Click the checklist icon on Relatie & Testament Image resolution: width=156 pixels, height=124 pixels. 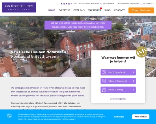coord(104,81)
